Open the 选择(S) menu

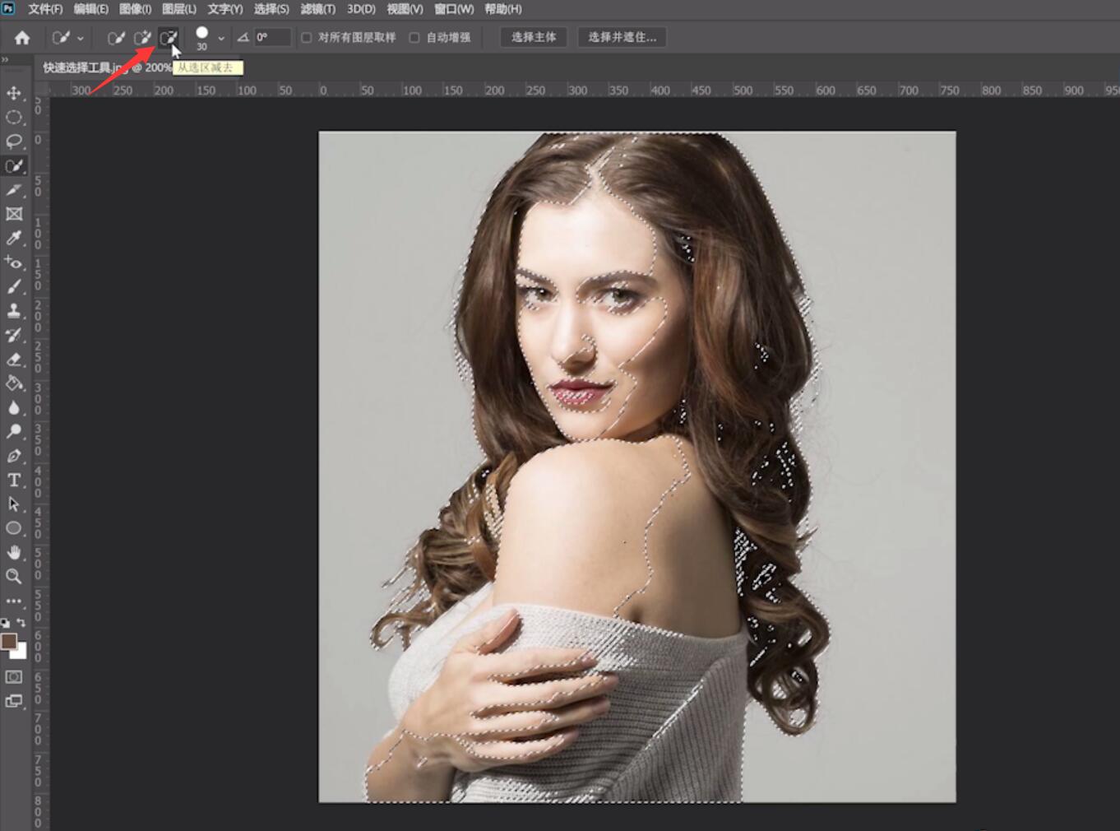tap(271, 9)
